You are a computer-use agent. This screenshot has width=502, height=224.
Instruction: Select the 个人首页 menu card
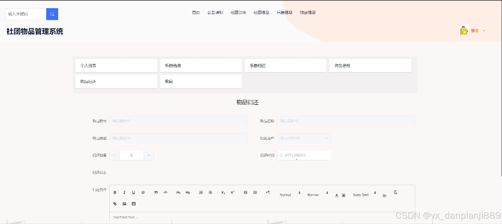coord(116,66)
